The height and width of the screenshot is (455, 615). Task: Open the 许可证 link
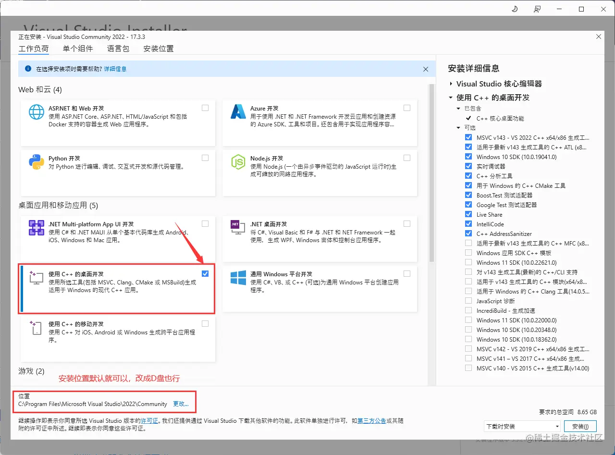149,420
